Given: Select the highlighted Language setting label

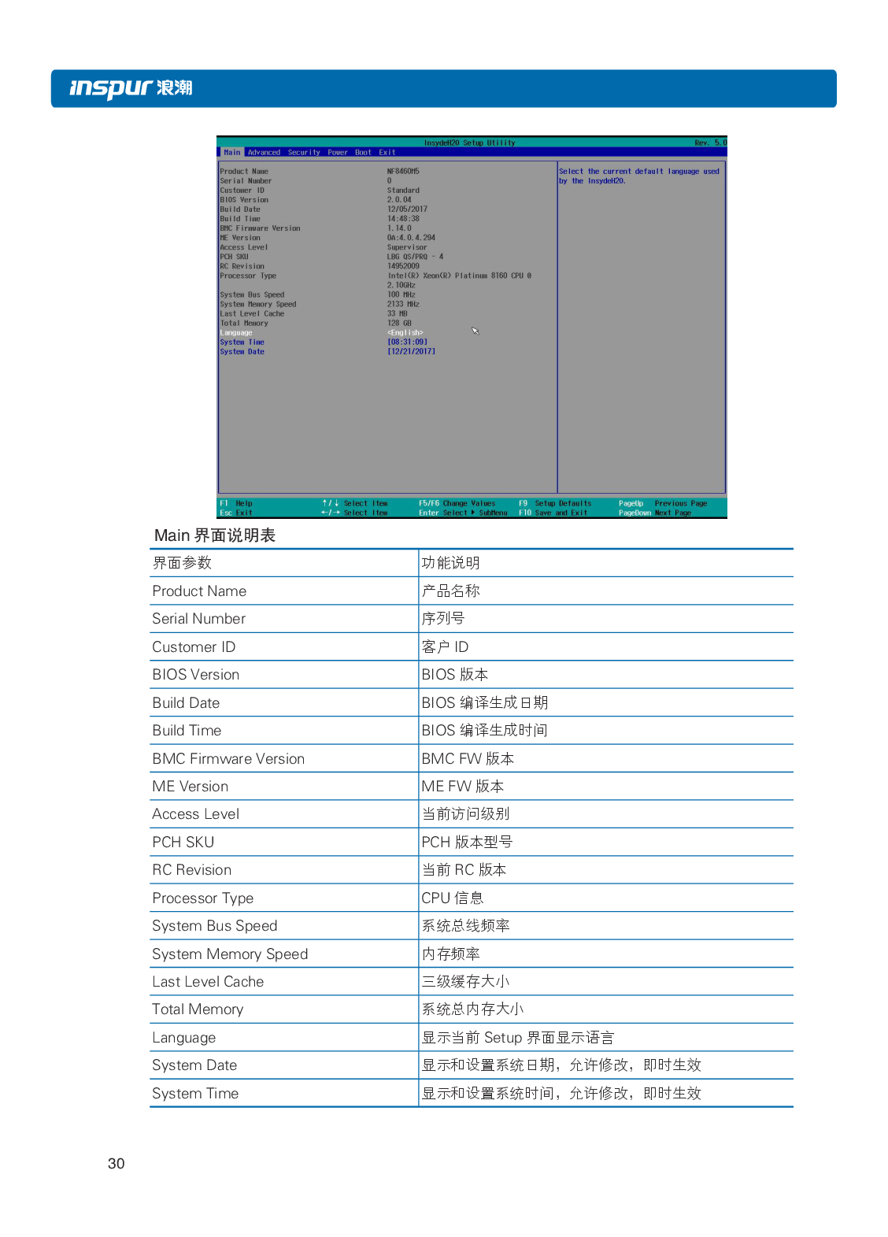Looking at the screenshot, I should tap(236, 333).
